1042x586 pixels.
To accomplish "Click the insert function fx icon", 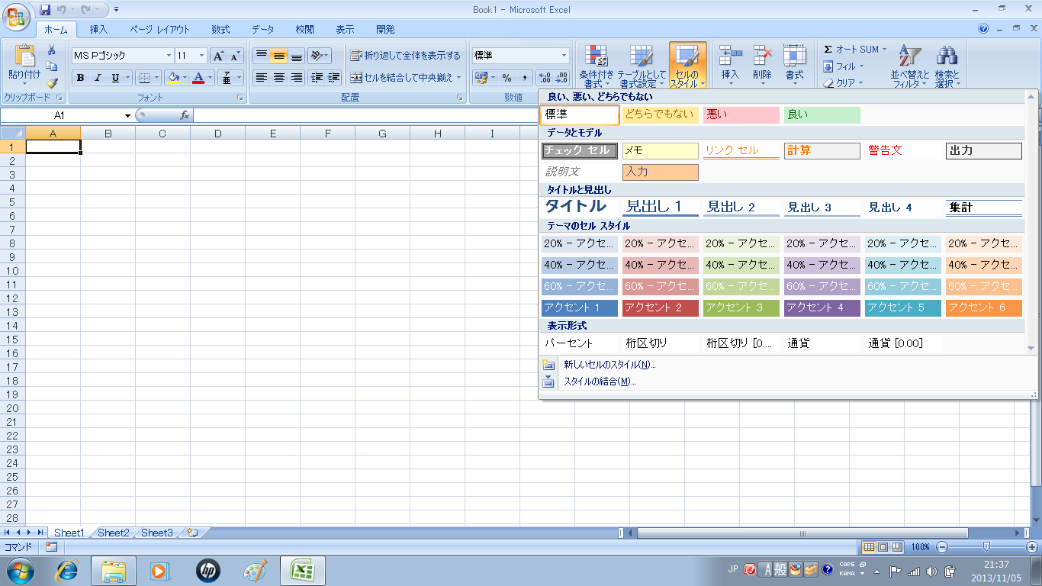I will [184, 115].
